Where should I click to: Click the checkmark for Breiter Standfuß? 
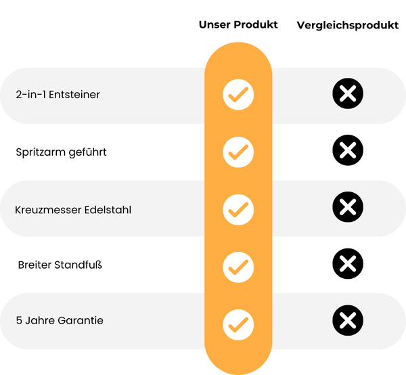238,267
